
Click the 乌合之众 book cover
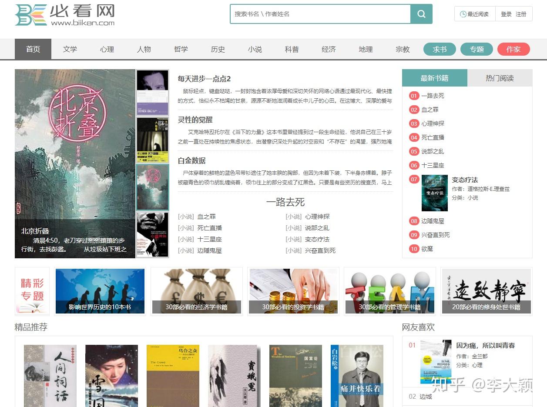173,376
